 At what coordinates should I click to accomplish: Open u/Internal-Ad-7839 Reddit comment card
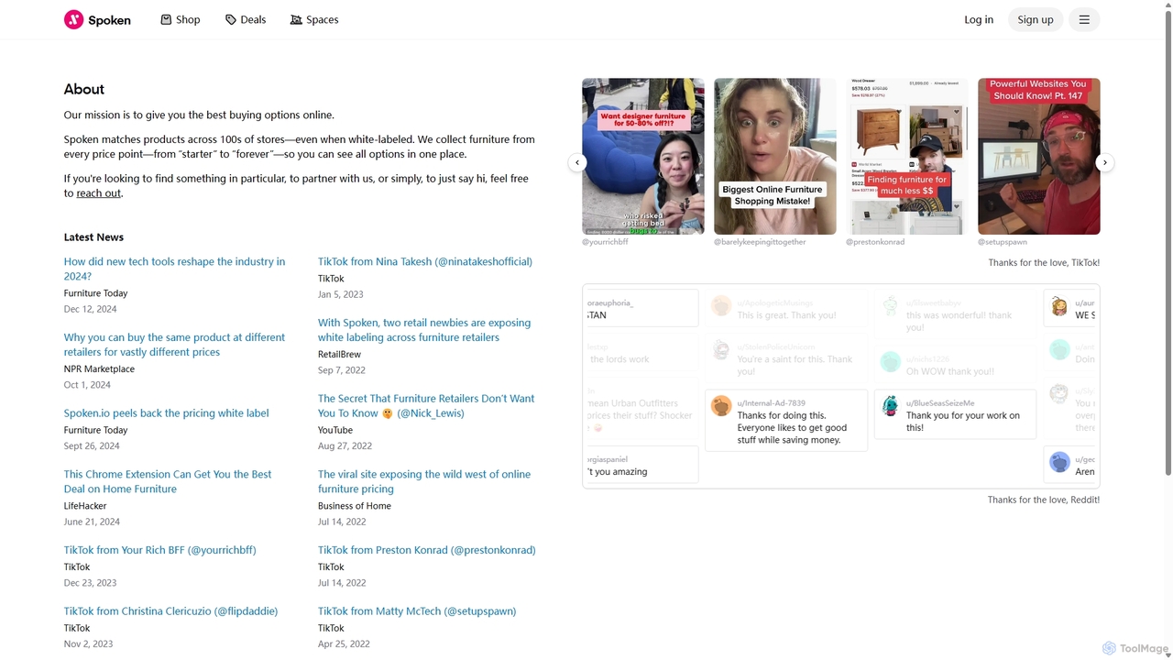(x=786, y=421)
